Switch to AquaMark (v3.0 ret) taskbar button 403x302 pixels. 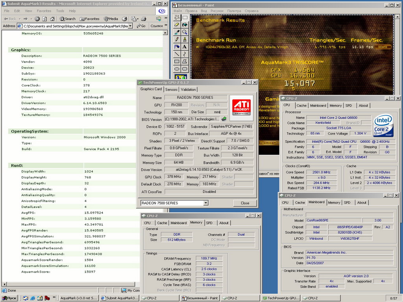coord(78,298)
